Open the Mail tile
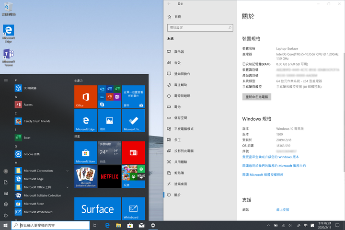345x230 pixels. click(133, 97)
